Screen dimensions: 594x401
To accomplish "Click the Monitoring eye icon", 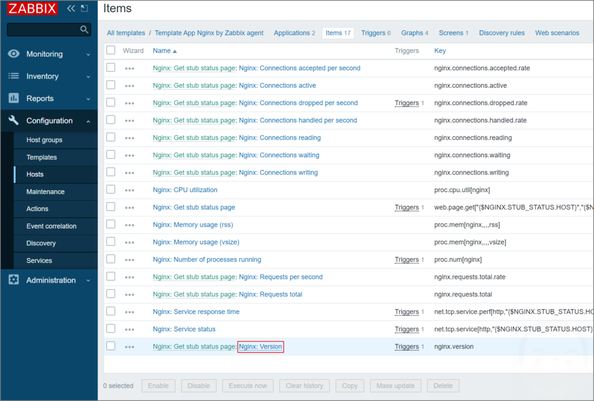I will [x=14, y=54].
